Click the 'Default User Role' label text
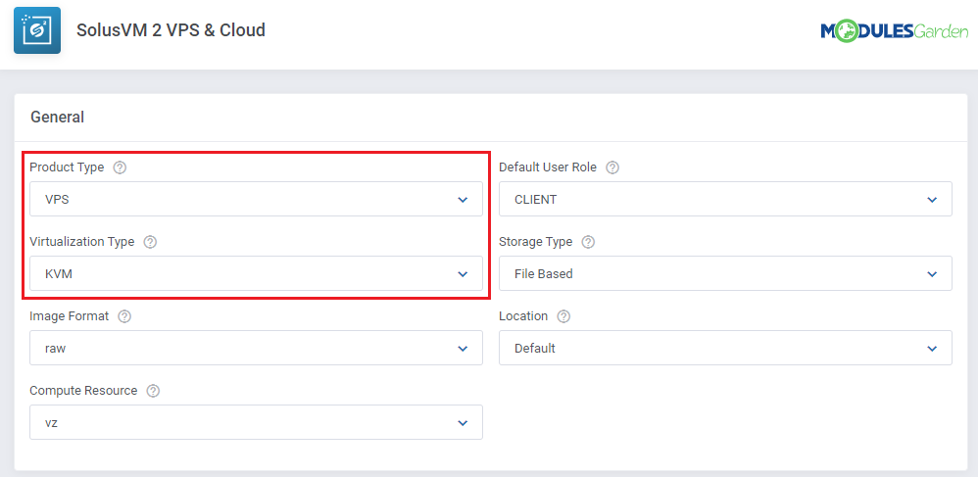This screenshot has width=978, height=477. pyautogui.click(x=548, y=167)
